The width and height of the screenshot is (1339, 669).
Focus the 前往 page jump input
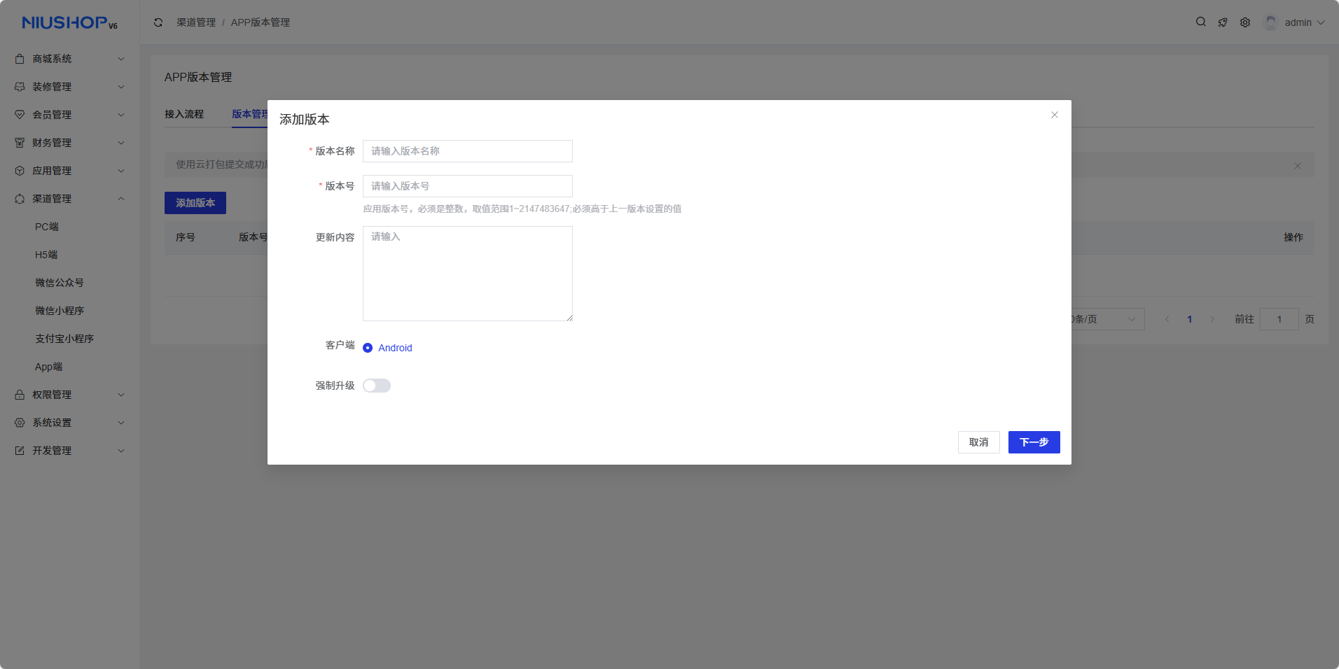1279,319
